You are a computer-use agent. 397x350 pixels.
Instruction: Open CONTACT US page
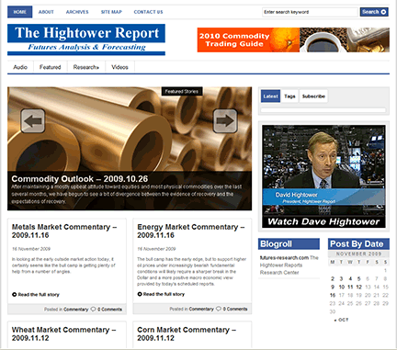coord(148,12)
